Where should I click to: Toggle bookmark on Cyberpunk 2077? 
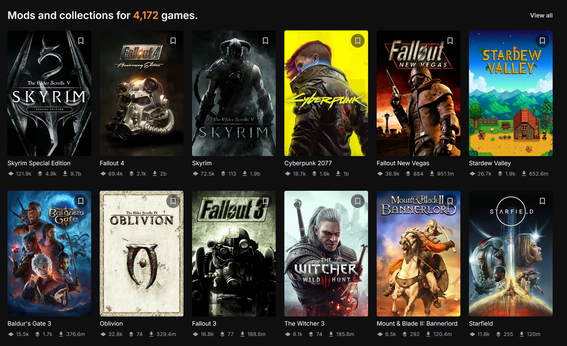point(358,41)
